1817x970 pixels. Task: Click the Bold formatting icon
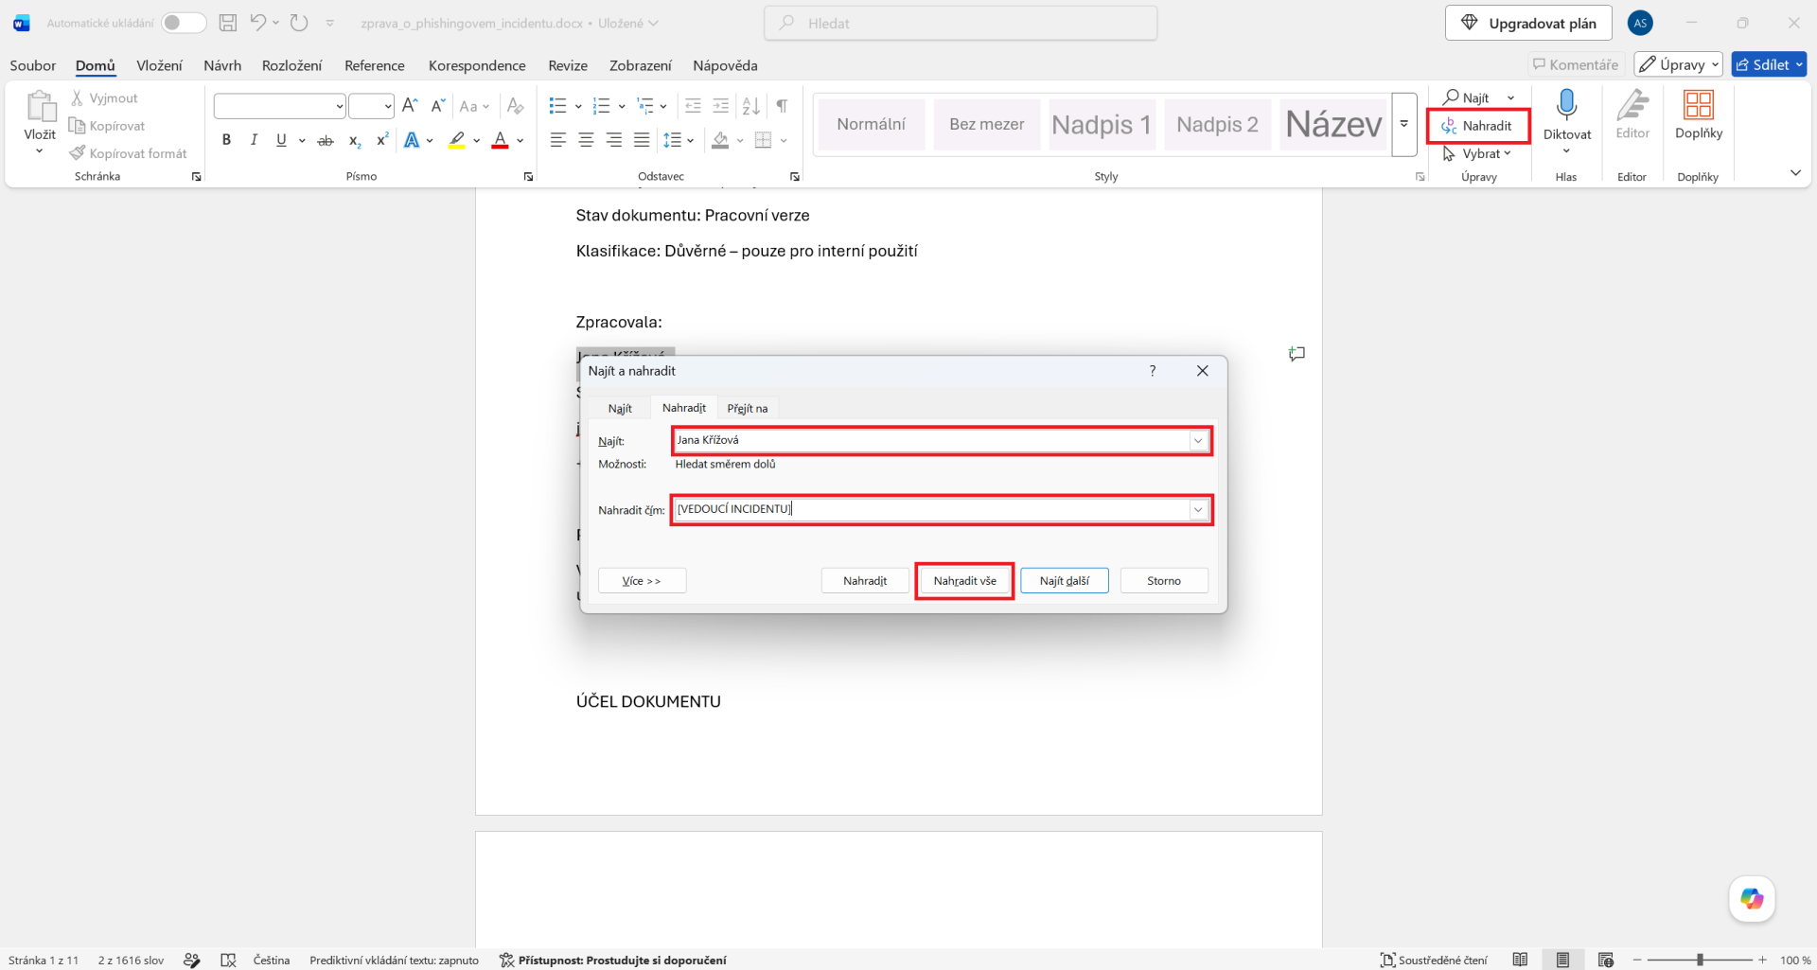pos(226,140)
